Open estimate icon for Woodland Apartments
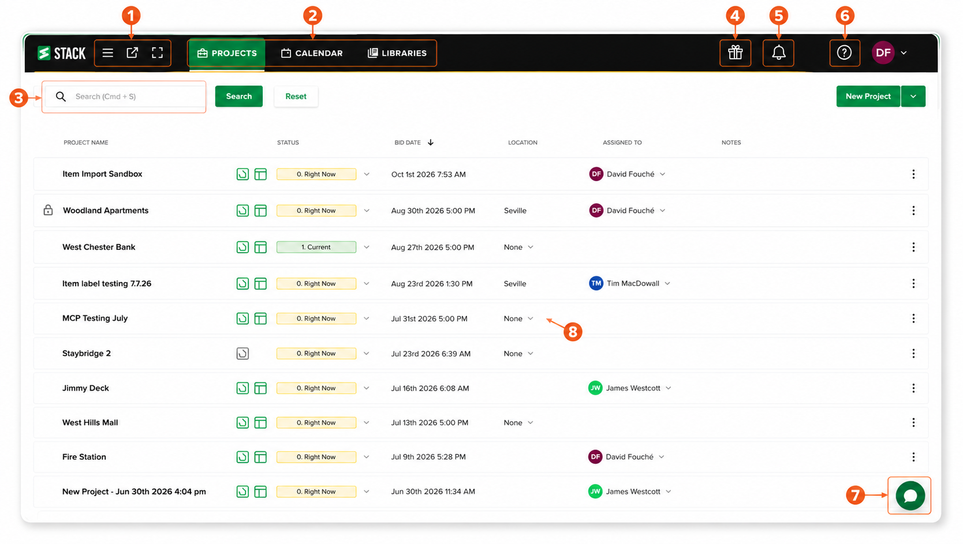The width and height of the screenshot is (963, 544). [260, 211]
